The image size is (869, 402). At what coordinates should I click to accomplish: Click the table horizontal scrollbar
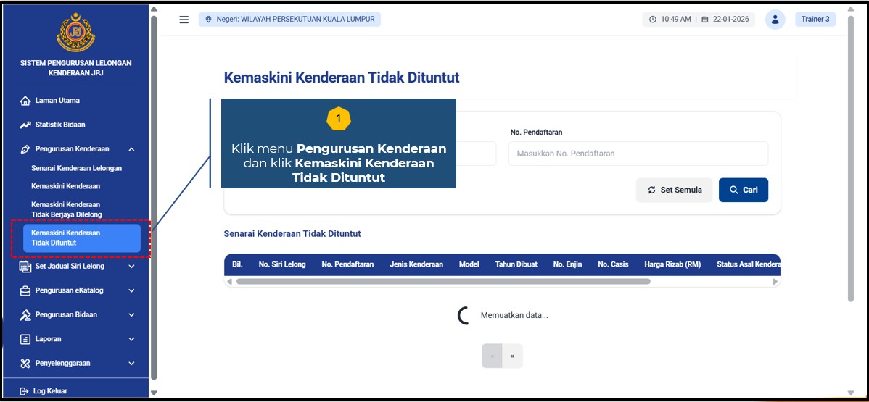442,282
